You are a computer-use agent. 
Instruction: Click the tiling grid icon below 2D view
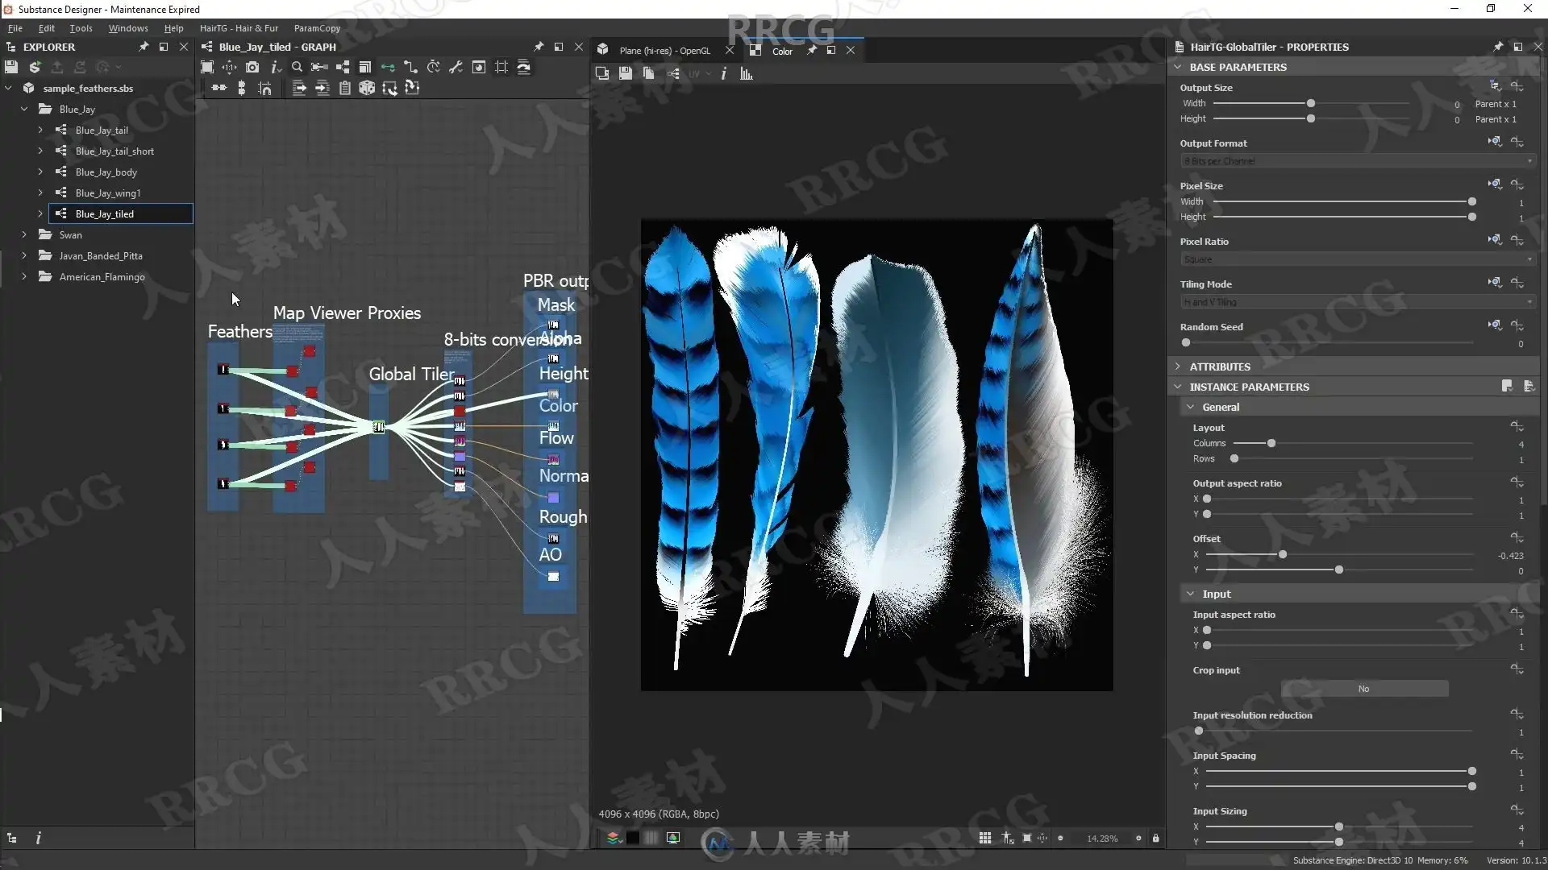click(985, 839)
